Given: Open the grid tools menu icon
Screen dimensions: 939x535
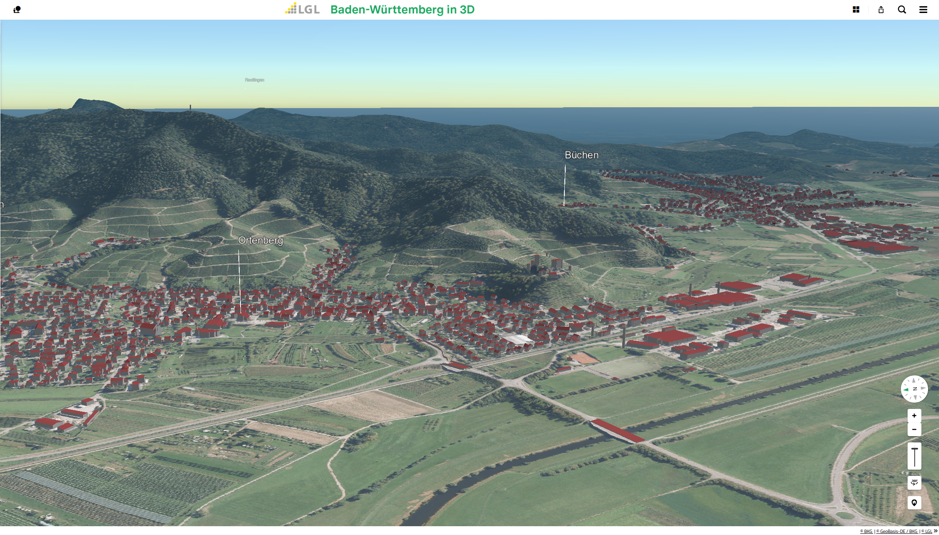Looking at the screenshot, I should click(856, 10).
